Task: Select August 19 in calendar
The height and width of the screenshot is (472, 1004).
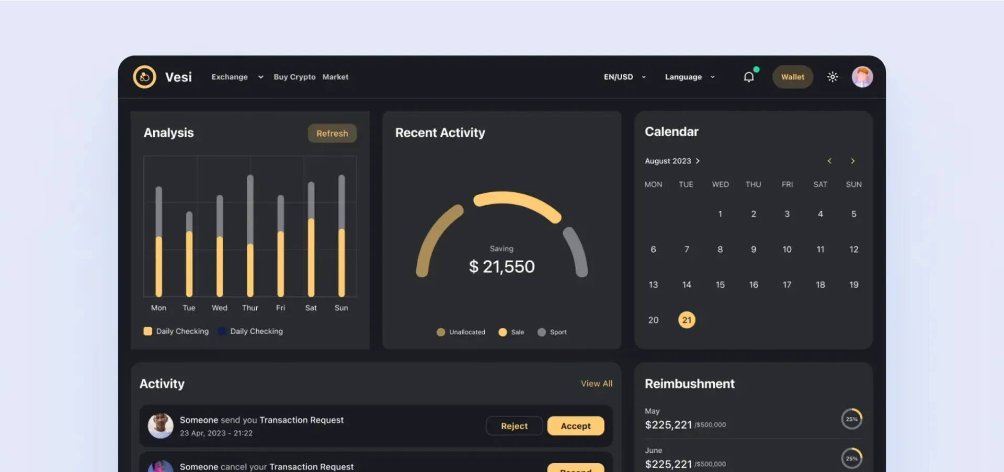Action: coord(854,285)
